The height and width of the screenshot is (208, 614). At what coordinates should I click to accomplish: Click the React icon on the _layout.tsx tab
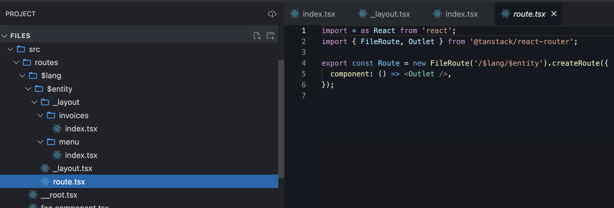click(363, 14)
